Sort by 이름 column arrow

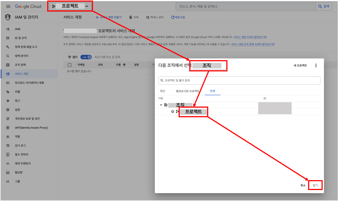[124, 65]
